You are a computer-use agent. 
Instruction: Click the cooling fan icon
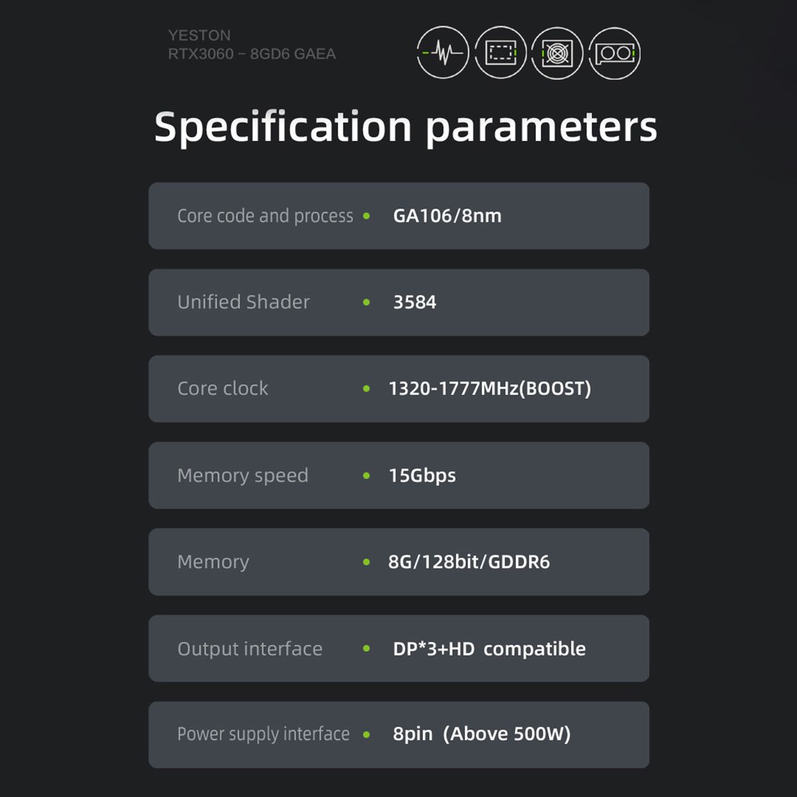[x=557, y=52]
